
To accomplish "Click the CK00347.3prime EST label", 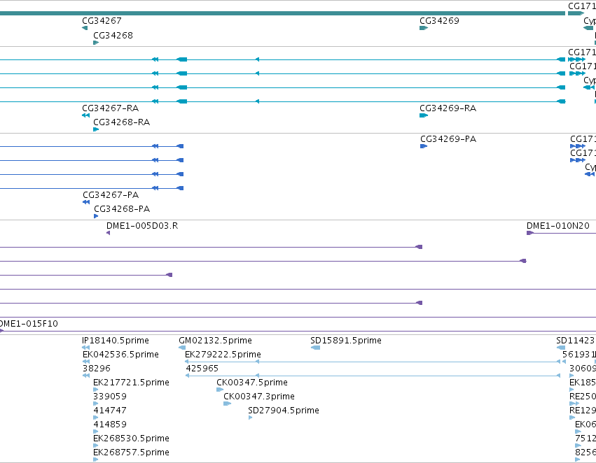I will [259, 397].
